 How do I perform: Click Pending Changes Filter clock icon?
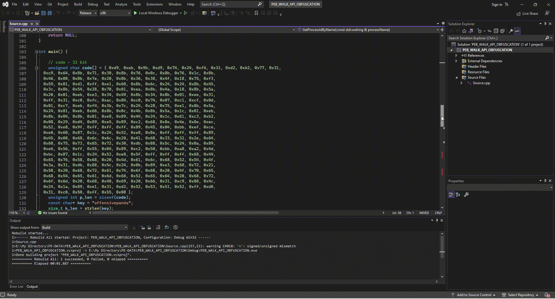pyautogui.click(x=480, y=31)
